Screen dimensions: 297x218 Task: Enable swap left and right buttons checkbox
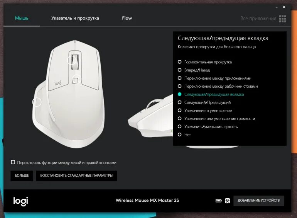tap(13, 162)
